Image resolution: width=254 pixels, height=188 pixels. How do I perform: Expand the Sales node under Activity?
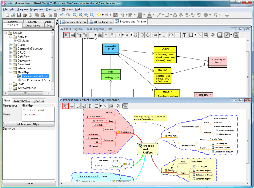tap(15, 41)
